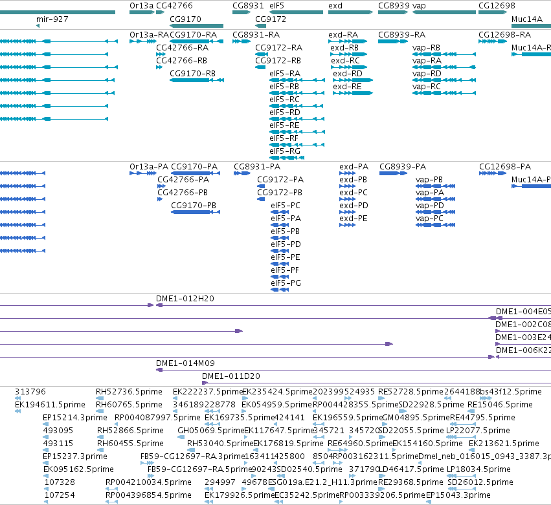Select the CG9170 gene label
This screenshot has height=505, width=551.
[186, 19]
